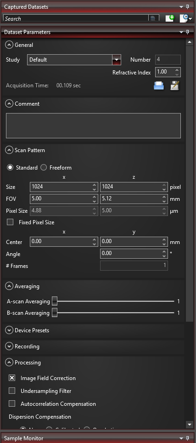Enable the Undersampling Filter checkbox
Image resolution: width=196 pixels, height=443 pixels.
(12, 391)
